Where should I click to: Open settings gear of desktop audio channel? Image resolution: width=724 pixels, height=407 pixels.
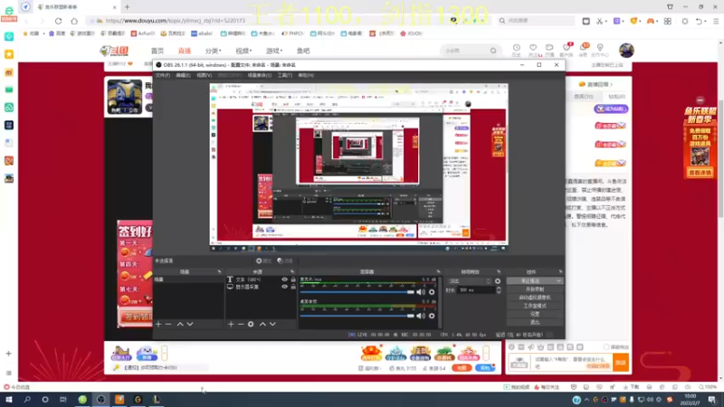(x=432, y=316)
